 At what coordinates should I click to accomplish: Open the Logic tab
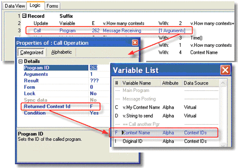tap(35, 5)
